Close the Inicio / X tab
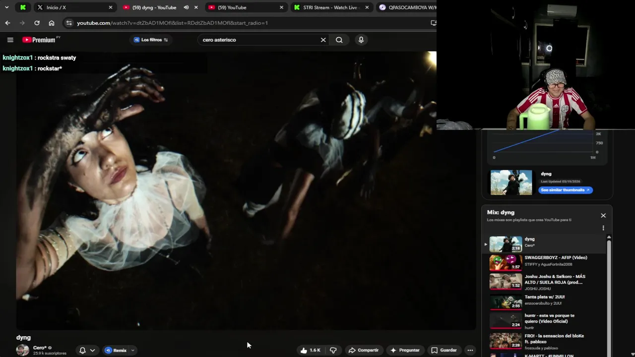Image resolution: width=635 pixels, height=357 pixels. 110,7
